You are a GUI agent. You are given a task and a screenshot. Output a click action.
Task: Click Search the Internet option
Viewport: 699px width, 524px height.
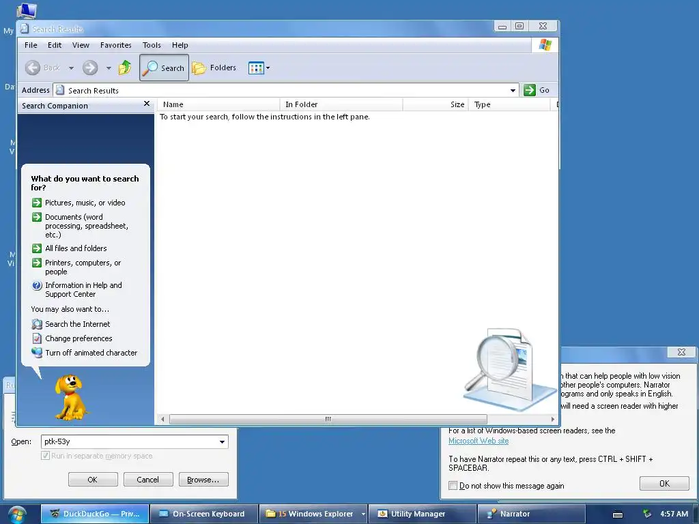tap(78, 324)
